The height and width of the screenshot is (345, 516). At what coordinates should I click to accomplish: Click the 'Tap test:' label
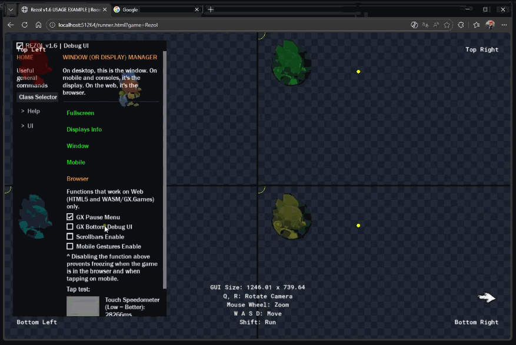(x=78, y=290)
